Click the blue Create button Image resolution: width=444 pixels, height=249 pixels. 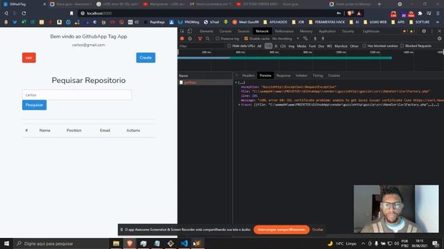point(146,57)
